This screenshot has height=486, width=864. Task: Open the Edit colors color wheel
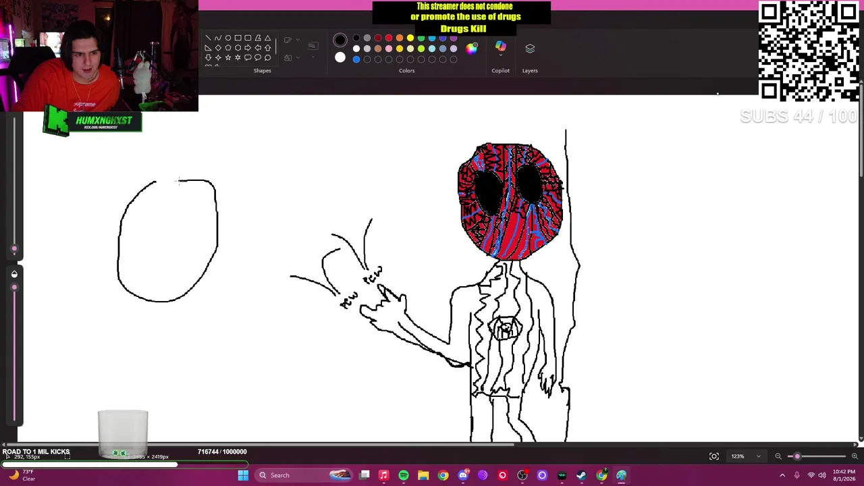[x=472, y=48]
